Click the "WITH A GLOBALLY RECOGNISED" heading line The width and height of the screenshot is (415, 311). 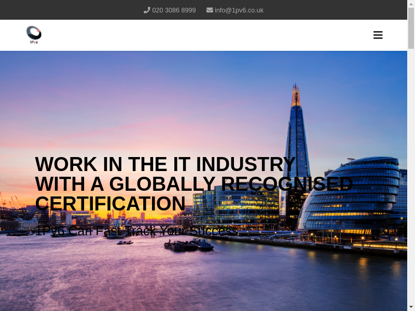pos(193,184)
